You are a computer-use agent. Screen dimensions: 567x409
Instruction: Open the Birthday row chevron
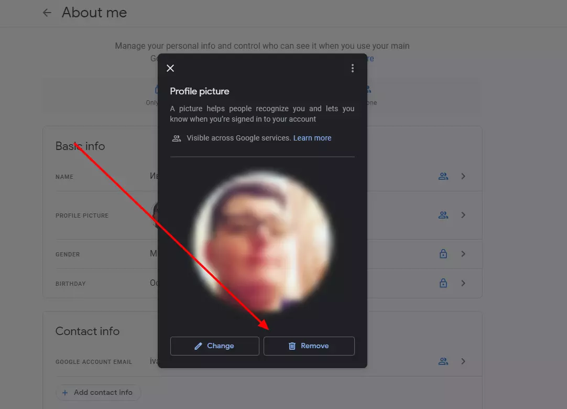tap(463, 283)
